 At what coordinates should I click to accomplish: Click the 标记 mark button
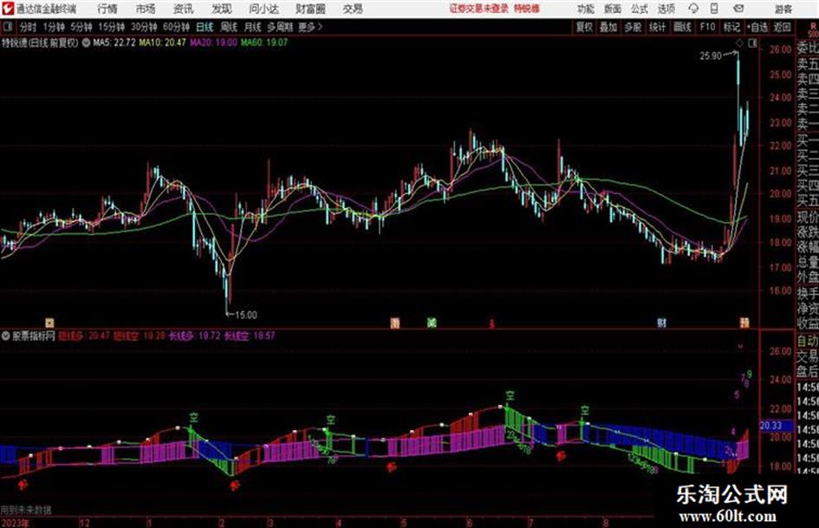point(731,27)
